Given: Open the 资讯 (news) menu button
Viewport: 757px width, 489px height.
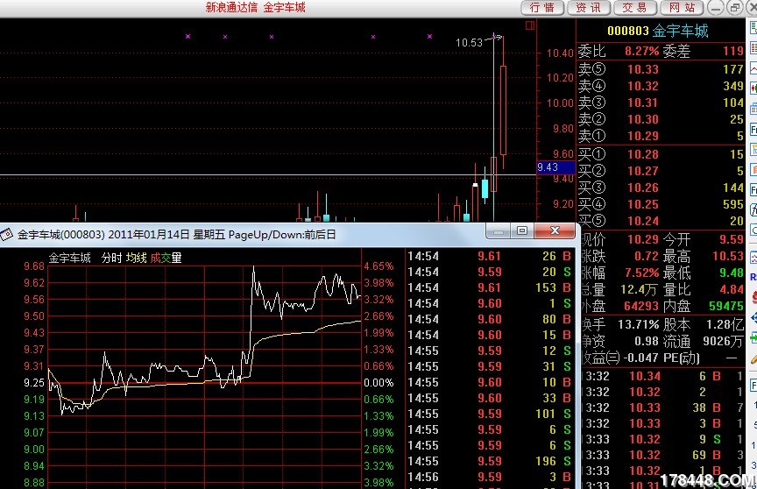Looking at the screenshot, I should [x=589, y=8].
